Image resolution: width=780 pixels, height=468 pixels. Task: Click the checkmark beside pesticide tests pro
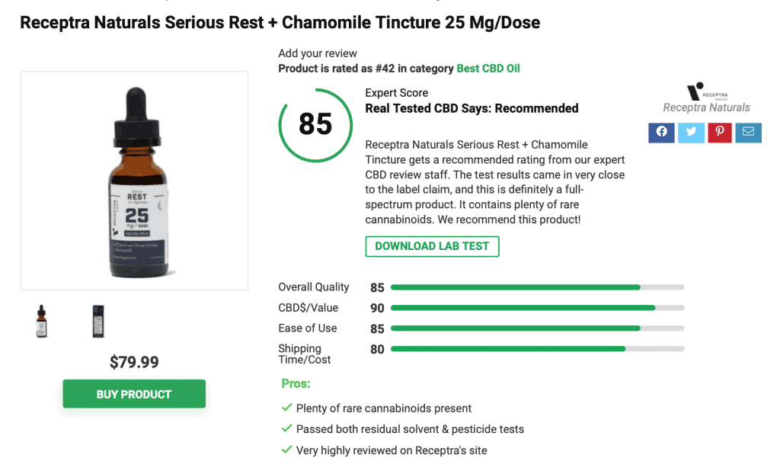coord(284,429)
